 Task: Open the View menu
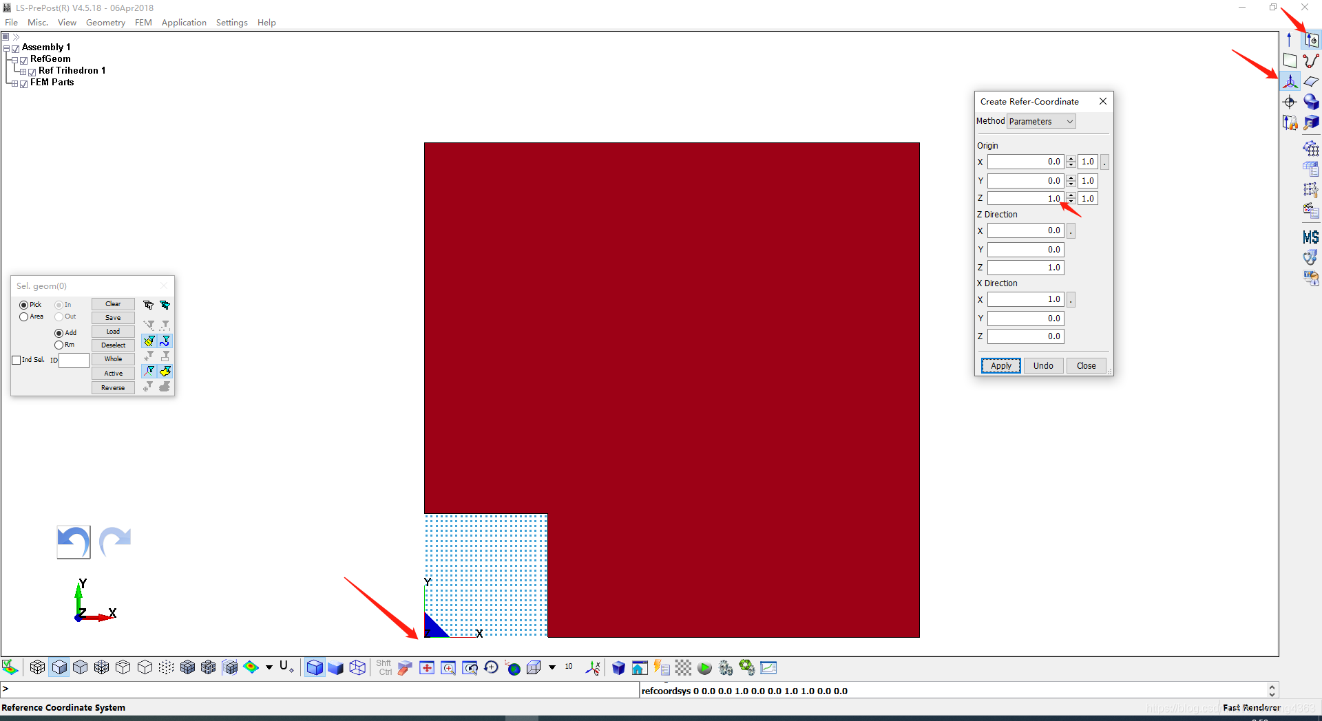tap(67, 23)
